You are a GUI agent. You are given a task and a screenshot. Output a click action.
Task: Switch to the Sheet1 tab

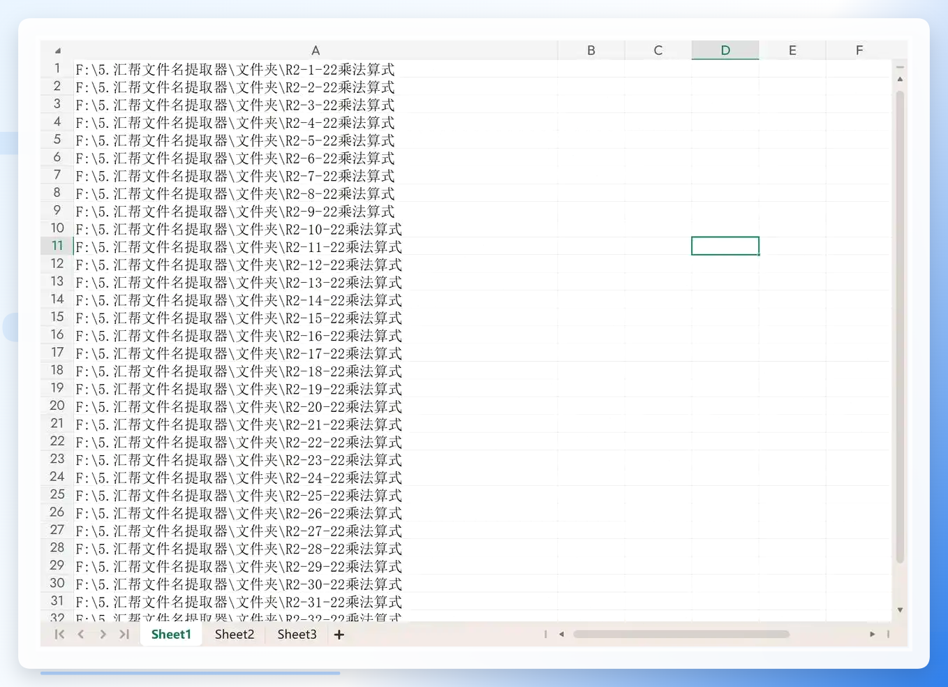[171, 635]
